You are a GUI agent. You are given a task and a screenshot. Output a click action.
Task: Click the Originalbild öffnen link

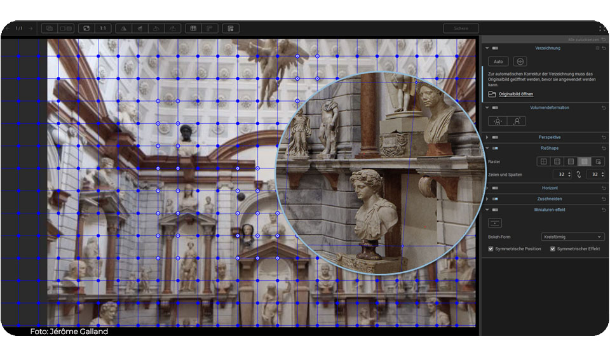point(516,94)
